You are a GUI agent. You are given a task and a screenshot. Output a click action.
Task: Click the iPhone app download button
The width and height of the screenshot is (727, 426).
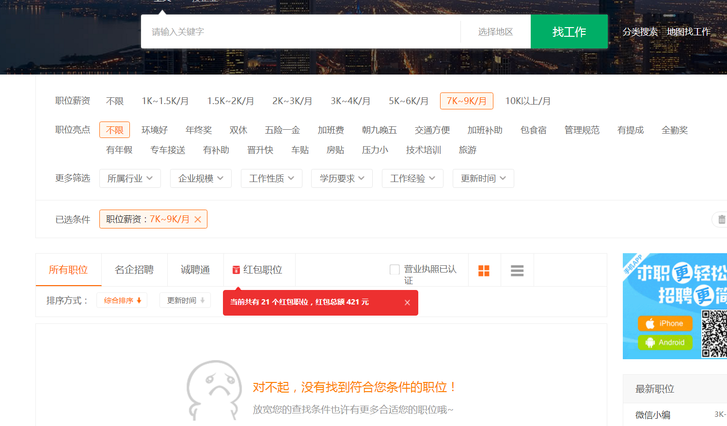(x=664, y=323)
